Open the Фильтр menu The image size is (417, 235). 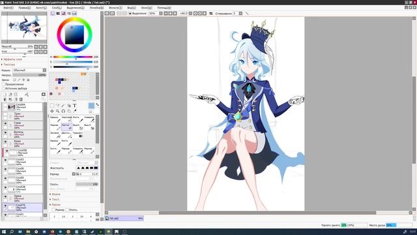click(x=115, y=8)
